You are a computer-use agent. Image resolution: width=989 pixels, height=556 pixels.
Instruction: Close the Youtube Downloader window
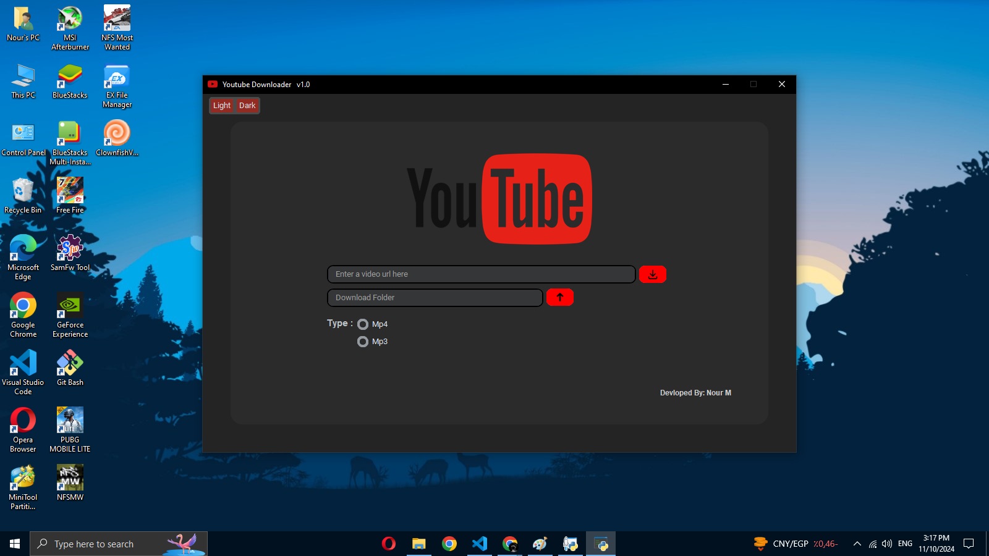tap(782, 85)
